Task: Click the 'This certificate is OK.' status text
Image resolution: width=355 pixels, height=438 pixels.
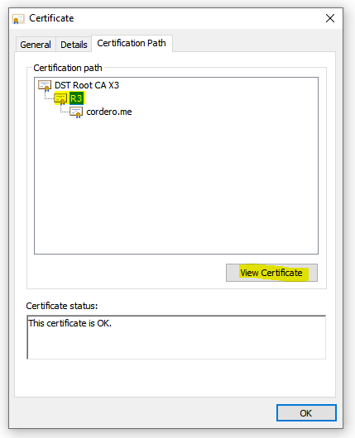Action: (70, 323)
